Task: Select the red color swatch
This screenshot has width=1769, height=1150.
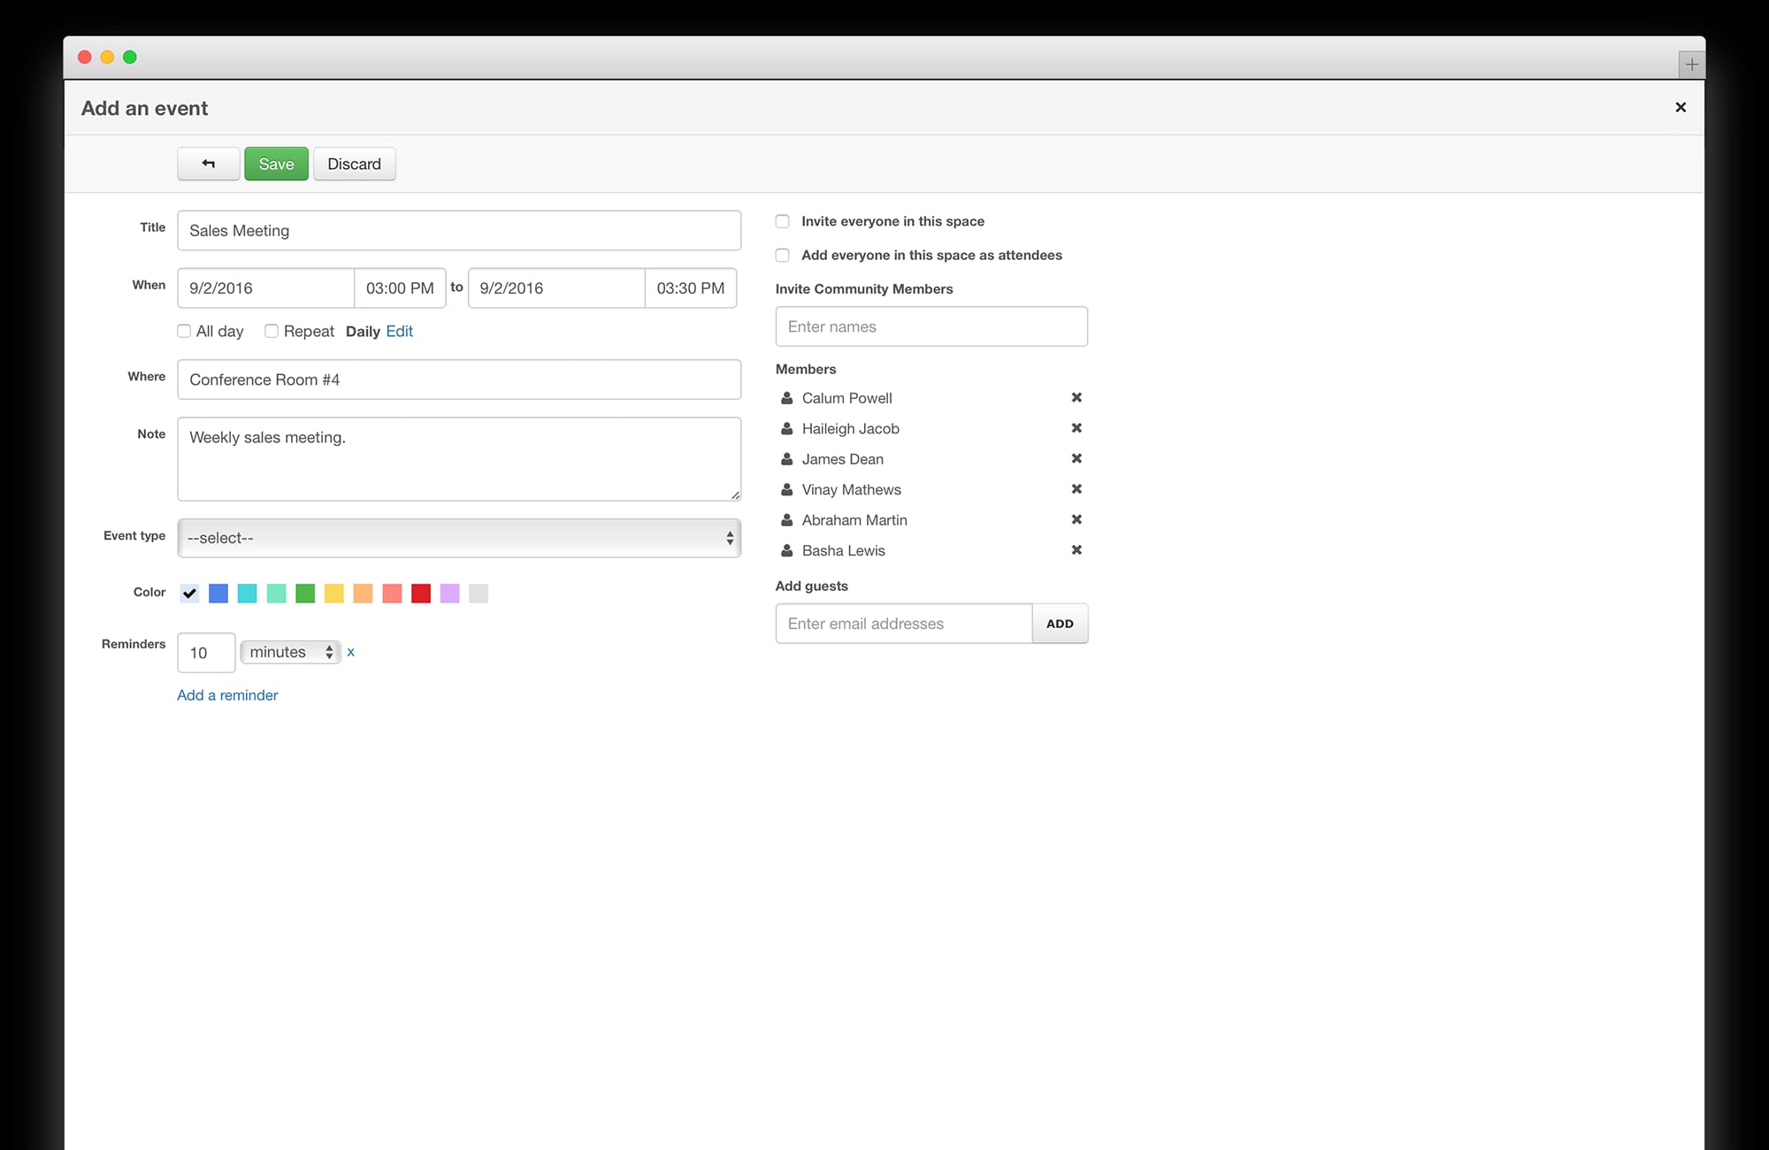Action: pyautogui.click(x=421, y=593)
